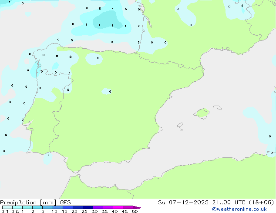Click the legend value label '30'

(94, 211)
